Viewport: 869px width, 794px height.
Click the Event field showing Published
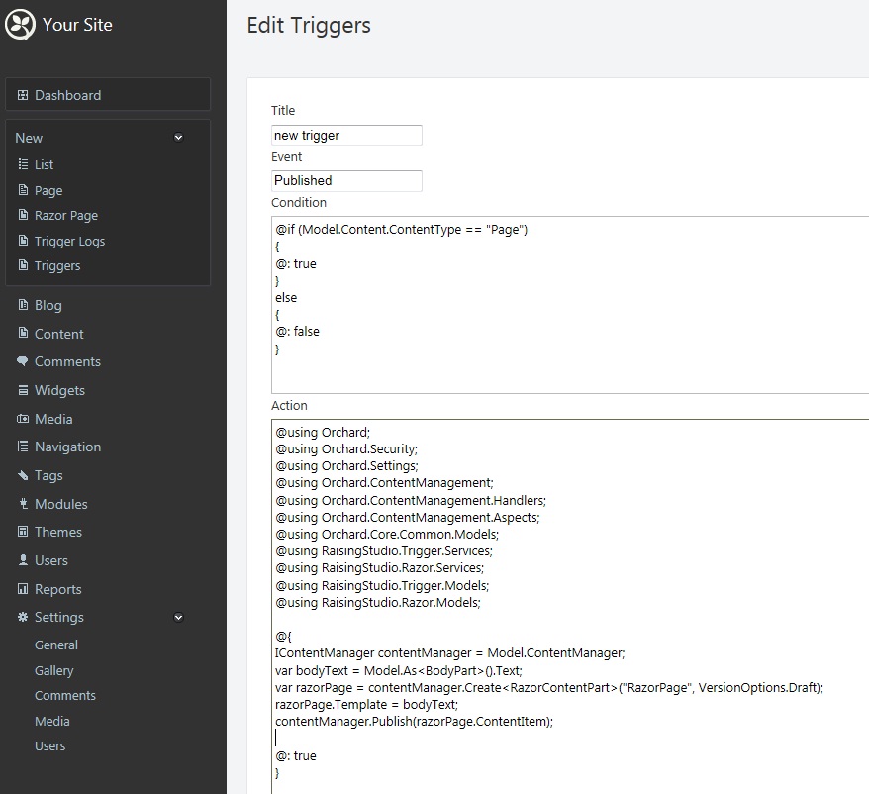[346, 181]
